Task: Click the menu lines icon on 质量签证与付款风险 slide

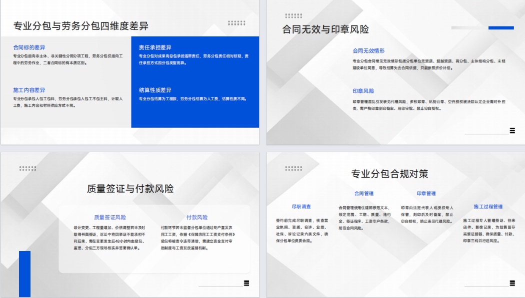Action: pyautogui.click(x=246, y=284)
